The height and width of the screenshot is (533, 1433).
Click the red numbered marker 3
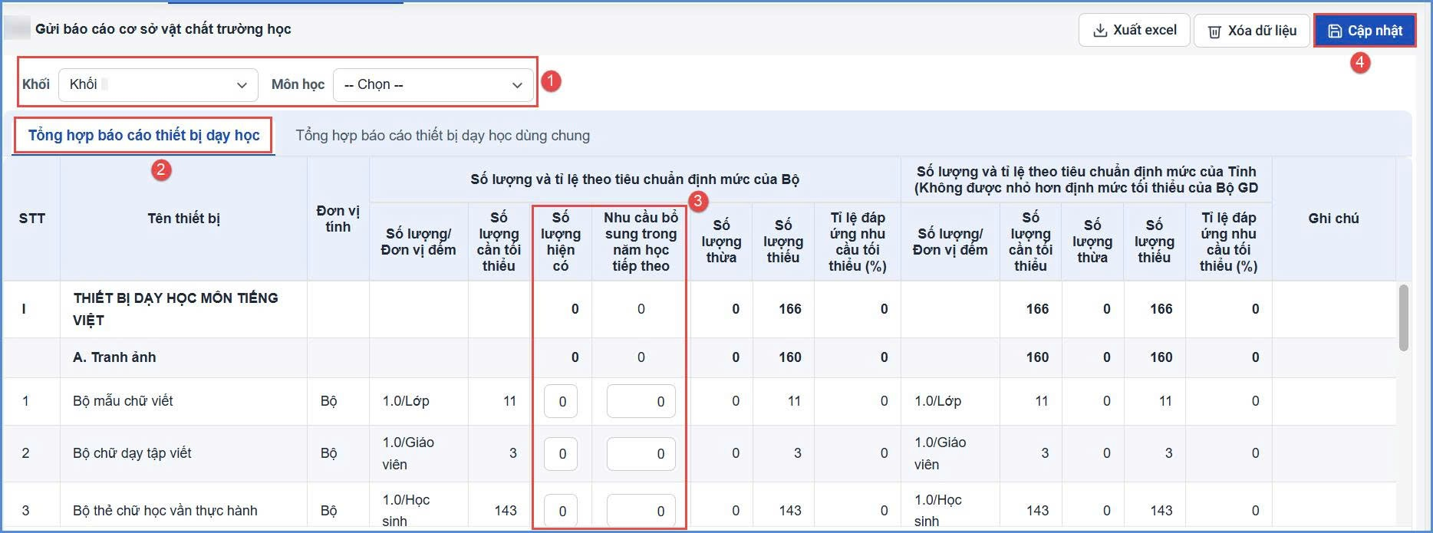(697, 202)
